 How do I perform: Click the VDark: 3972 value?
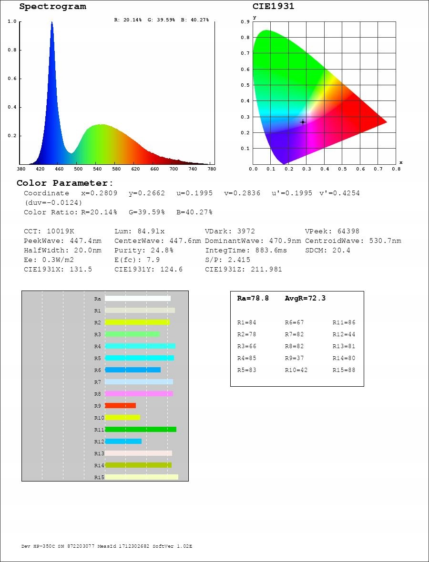click(x=230, y=231)
